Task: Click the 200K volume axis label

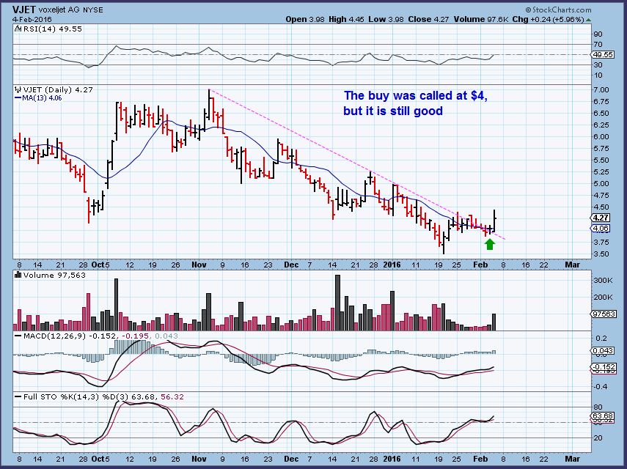Action: [x=604, y=298]
